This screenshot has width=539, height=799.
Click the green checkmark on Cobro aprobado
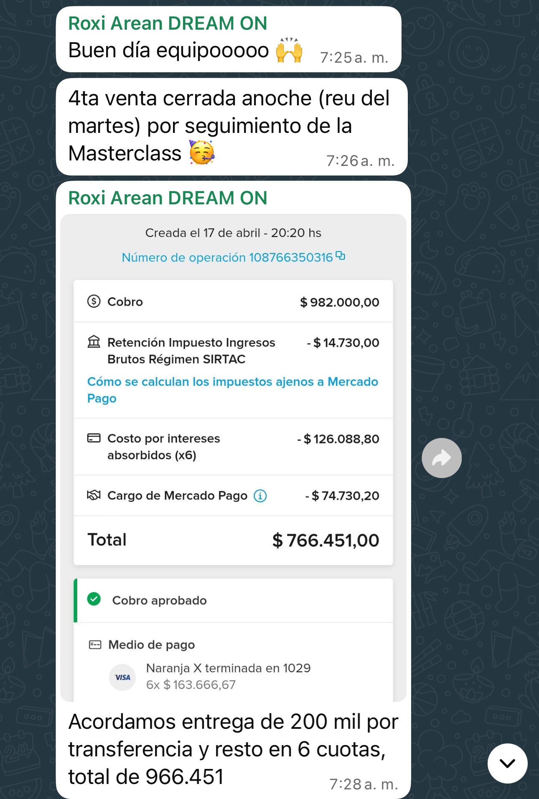click(x=94, y=600)
